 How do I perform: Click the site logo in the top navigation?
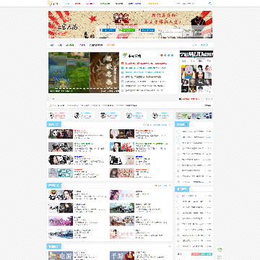53,4
